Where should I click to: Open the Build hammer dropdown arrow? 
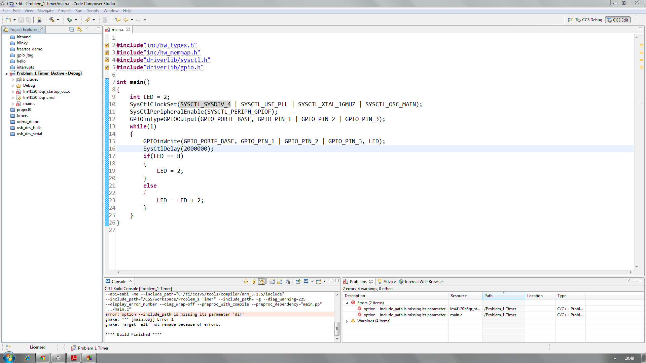(58, 20)
